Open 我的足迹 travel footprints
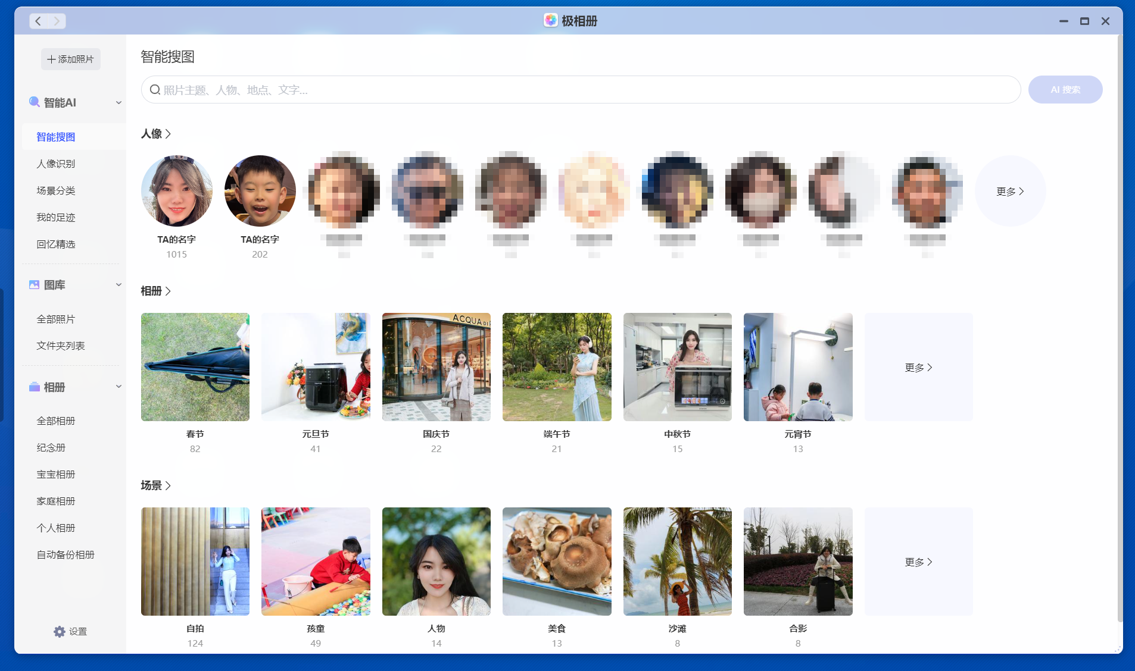Screen dimensions: 1135x671 click(56, 217)
